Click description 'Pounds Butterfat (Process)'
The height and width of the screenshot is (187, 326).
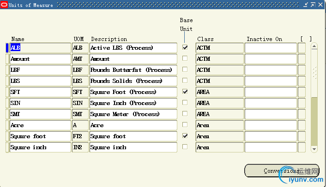(133, 70)
